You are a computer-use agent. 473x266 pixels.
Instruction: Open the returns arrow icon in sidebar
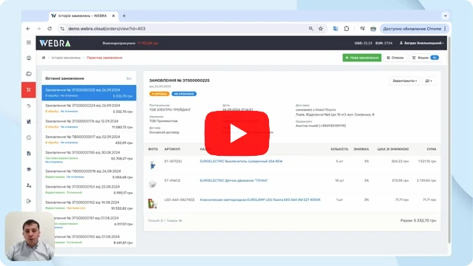coord(29,106)
